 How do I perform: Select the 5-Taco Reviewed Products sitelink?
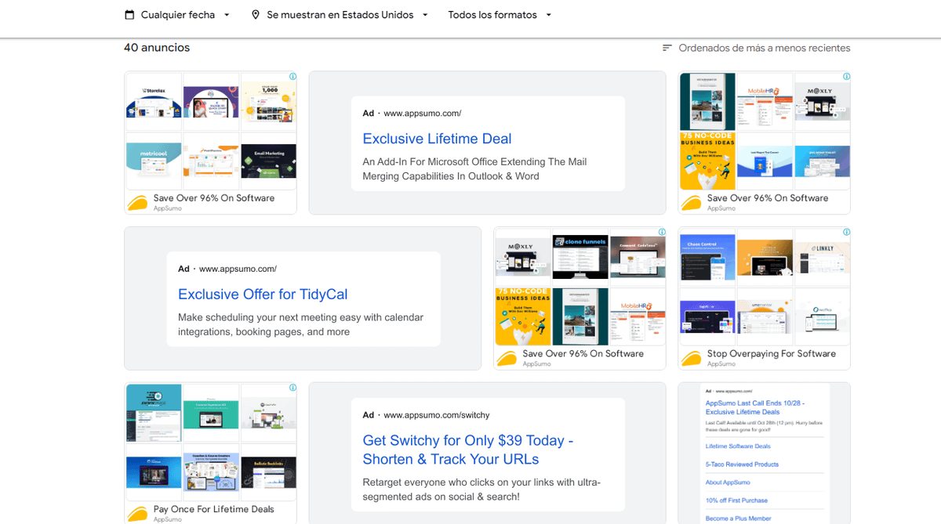coord(742,464)
